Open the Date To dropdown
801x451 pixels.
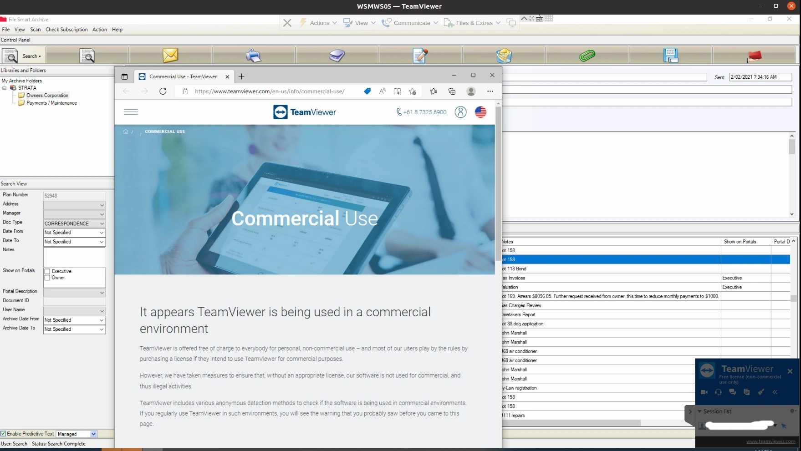102,242
